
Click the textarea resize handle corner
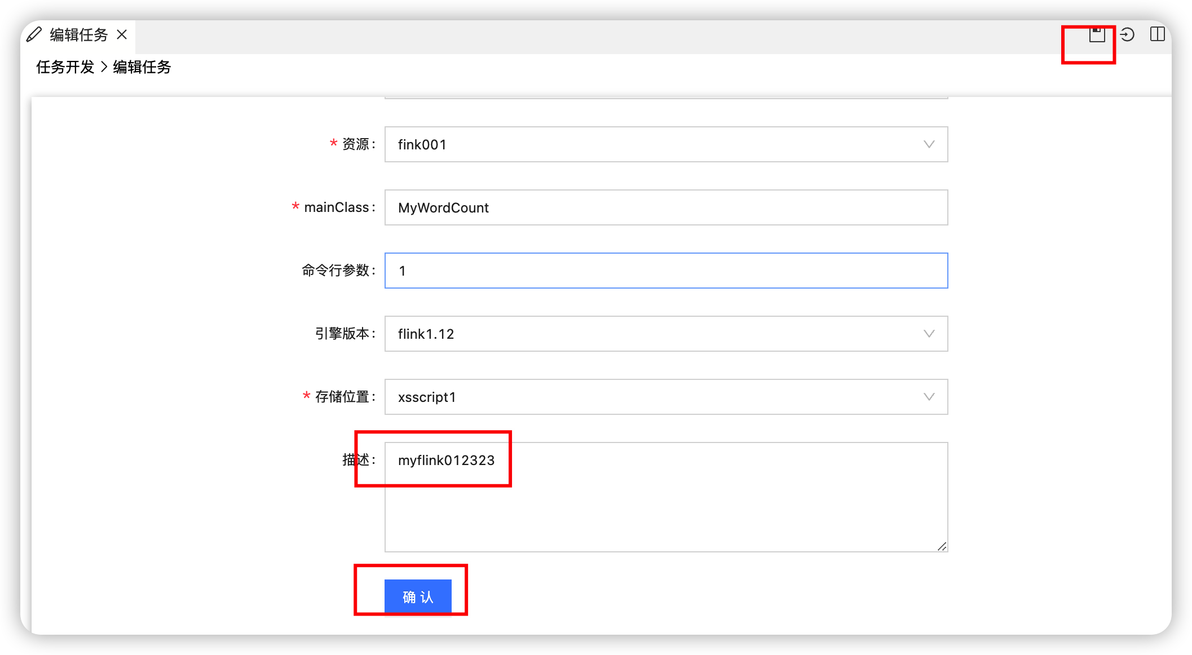(x=942, y=546)
